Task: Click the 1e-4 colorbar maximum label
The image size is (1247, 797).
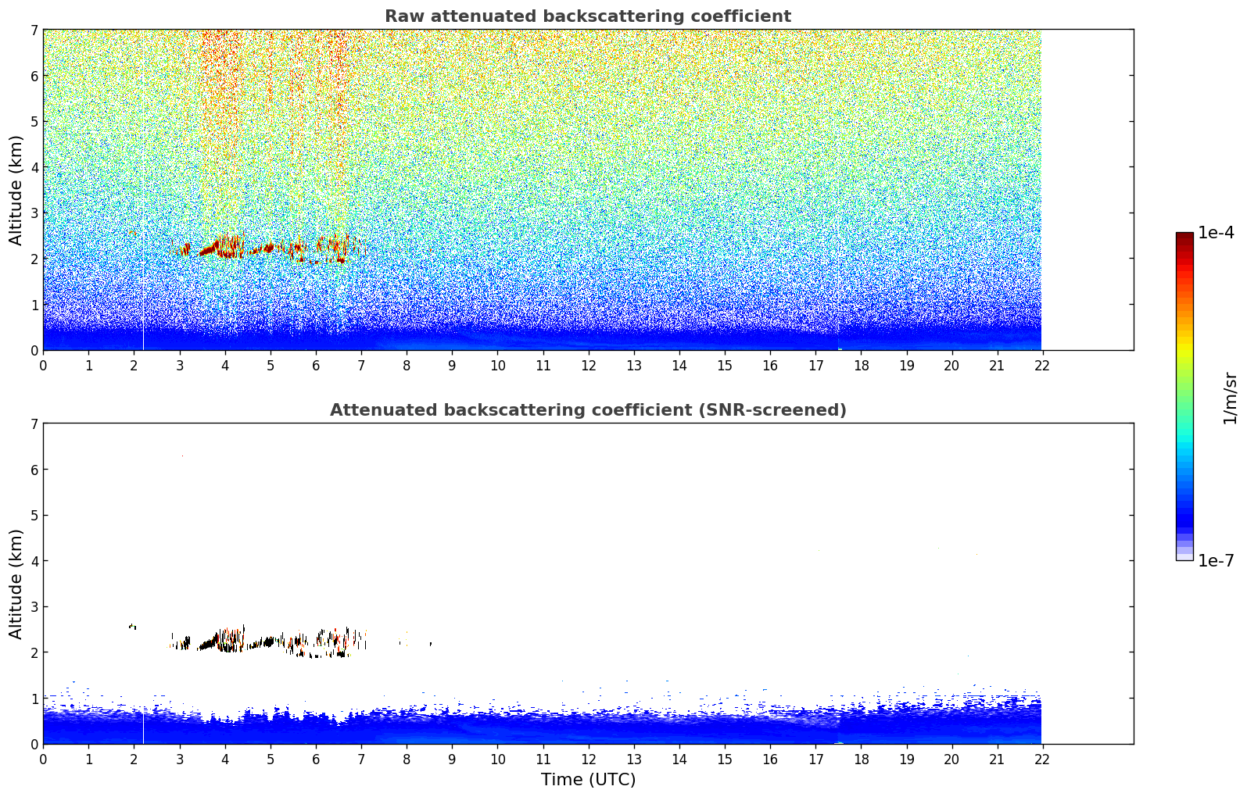Action: click(1216, 233)
